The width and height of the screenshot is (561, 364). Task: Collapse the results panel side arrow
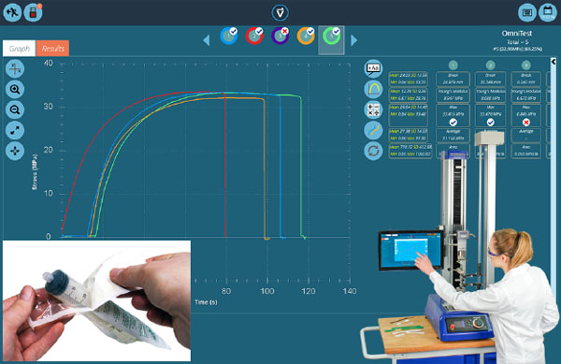point(554,62)
